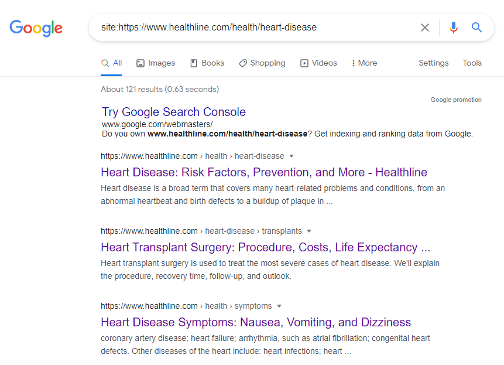Open the Images search tab
The height and width of the screenshot is (365, 504).
pos(156,63)
